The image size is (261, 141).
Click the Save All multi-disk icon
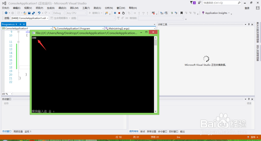coord(33,13)
